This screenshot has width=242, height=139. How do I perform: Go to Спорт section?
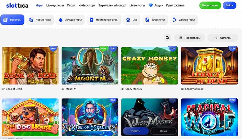(x=71, y=5)
